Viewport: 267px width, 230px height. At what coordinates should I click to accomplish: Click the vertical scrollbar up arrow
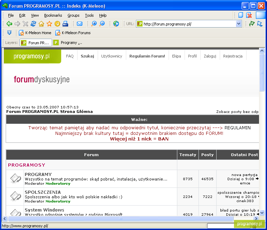[x=262, y=51]
